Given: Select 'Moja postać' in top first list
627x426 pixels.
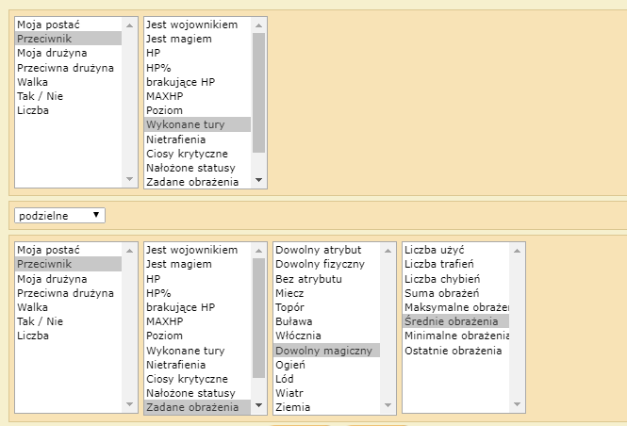Looking at the screenshot, I should (69, 25).
